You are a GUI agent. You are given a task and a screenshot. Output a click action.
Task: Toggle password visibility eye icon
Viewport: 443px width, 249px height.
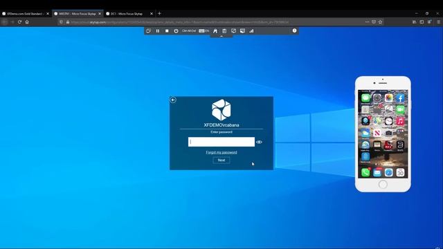pos(259,142)
